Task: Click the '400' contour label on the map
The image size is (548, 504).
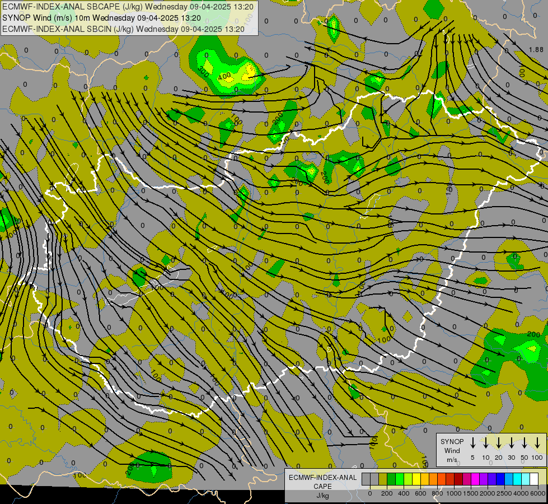Action: point(224,76)
